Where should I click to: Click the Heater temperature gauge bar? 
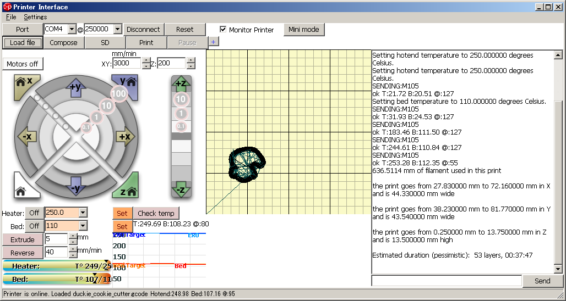(56, 266)
